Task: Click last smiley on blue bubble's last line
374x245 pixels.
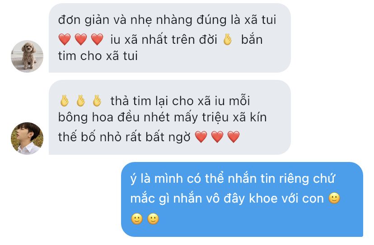Action: 153,218
